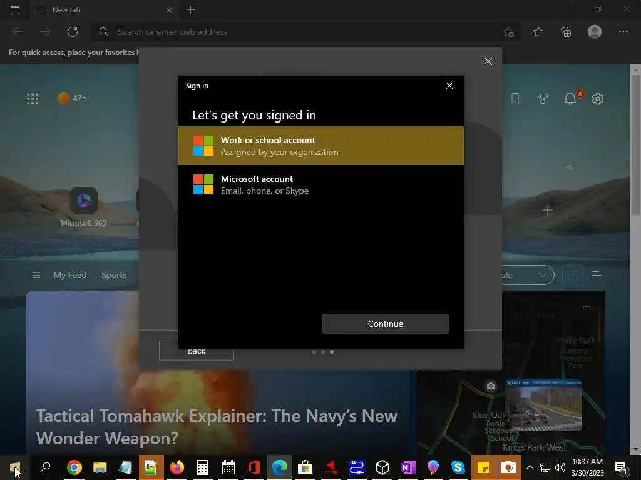641x480 pixels.
Task: Focus the Search or enter web address bar
Action: (302, 32)
